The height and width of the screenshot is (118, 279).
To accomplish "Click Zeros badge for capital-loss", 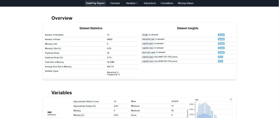I will pos(221,61).
